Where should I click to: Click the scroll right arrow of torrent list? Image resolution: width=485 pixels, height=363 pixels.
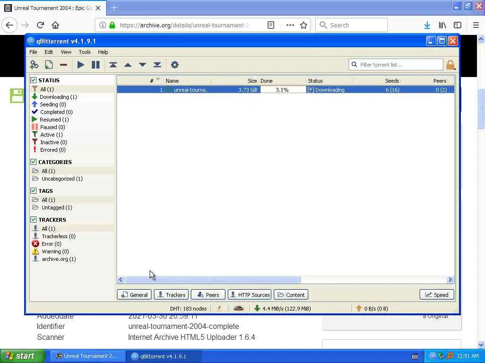pyautogui.click(x=450, y=280)
